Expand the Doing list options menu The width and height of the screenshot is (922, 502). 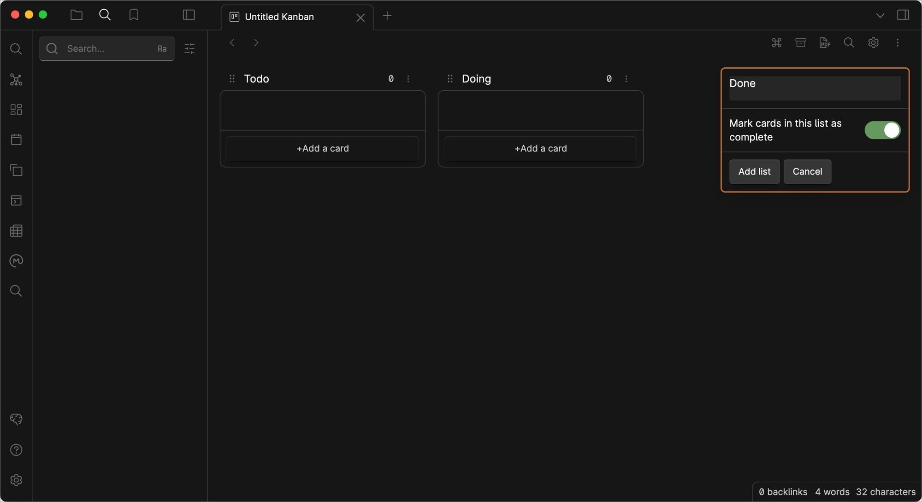click(x=626, y=78)
